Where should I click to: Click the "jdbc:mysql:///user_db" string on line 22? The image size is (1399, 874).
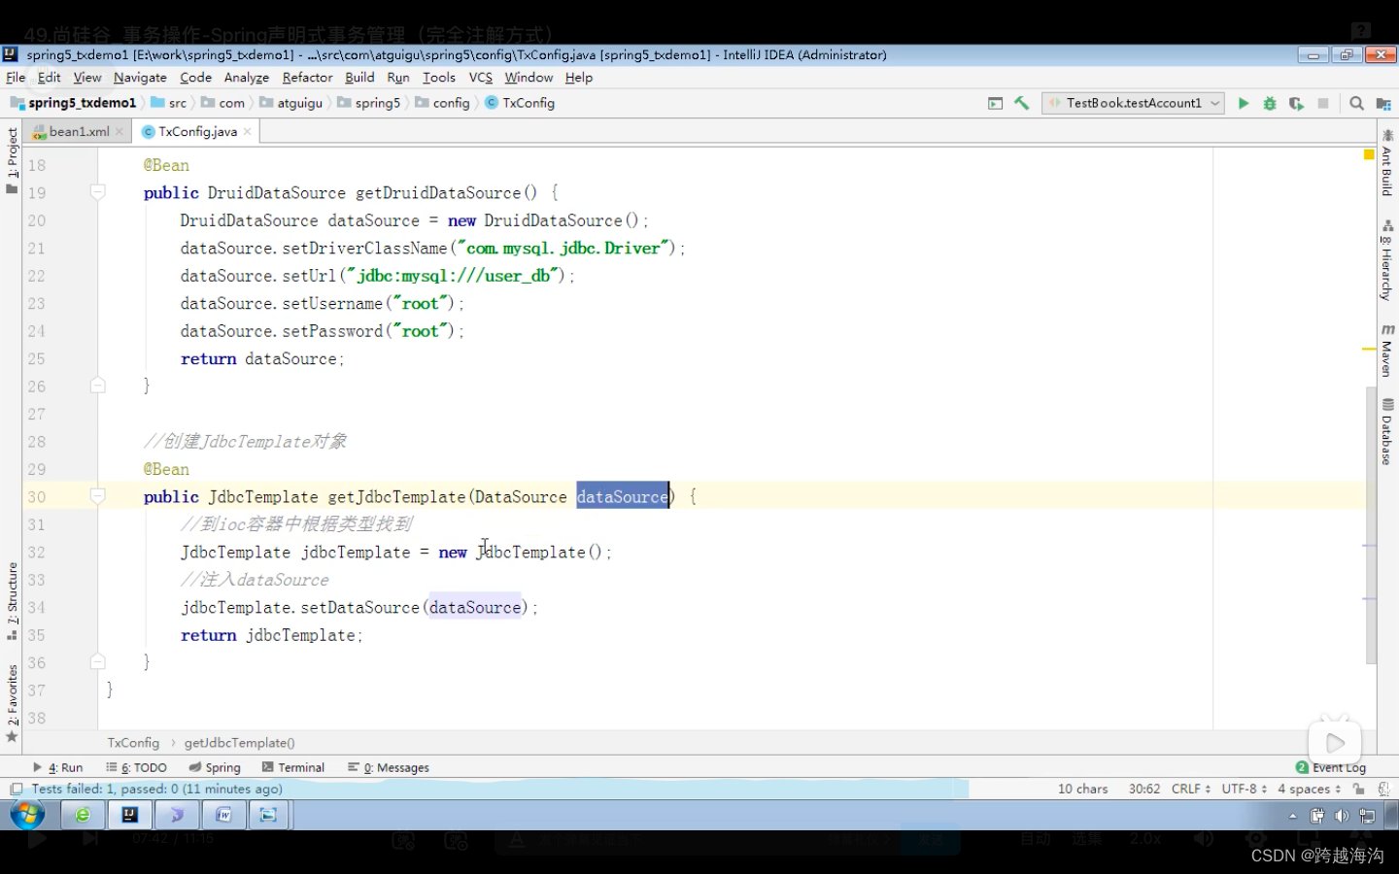tap(455, 276)
